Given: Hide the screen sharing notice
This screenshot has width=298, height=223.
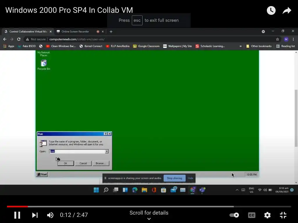Looking at the screenshot, I should (190, 178).
